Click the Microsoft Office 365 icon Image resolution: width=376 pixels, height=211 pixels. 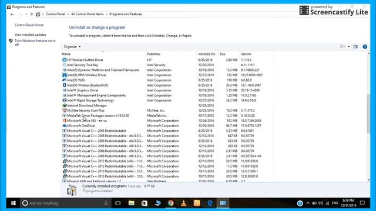coord(64,121)
